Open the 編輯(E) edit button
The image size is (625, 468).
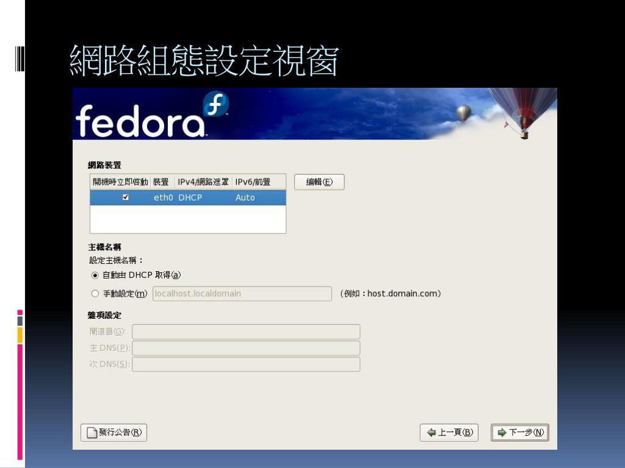tap(319, 182)
